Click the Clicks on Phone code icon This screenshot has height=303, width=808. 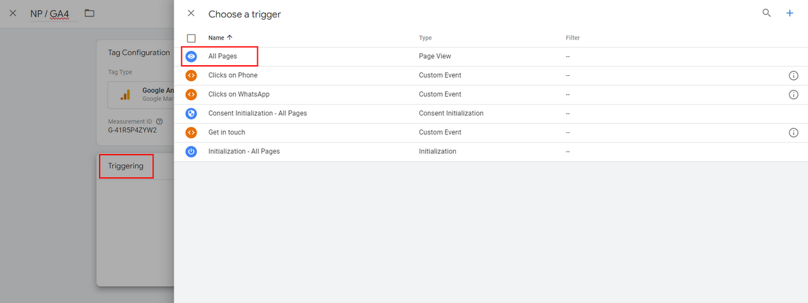point(191,76)
